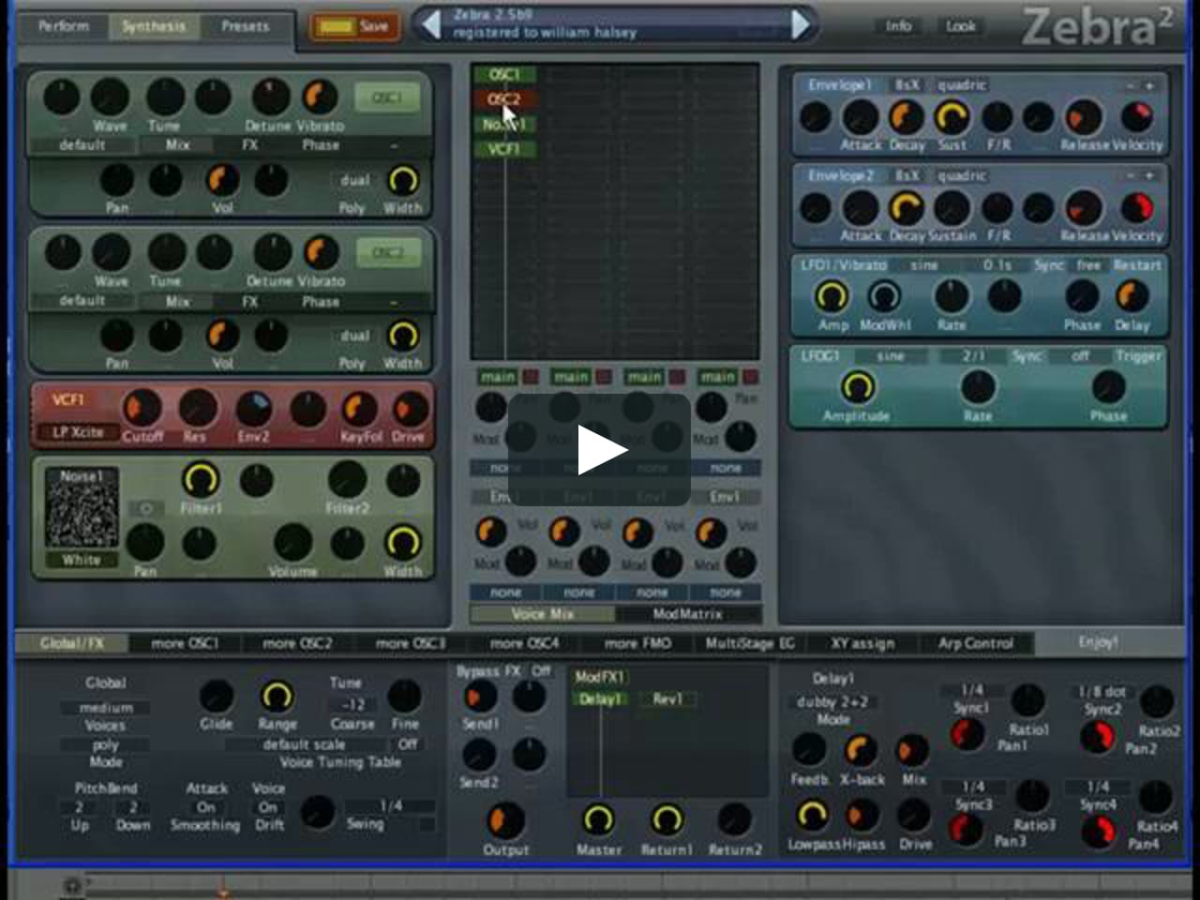The width and height of the screenshot is (1200, 900).
Task: Click the Envelope1 Sust knob
Action: [952, 117]
